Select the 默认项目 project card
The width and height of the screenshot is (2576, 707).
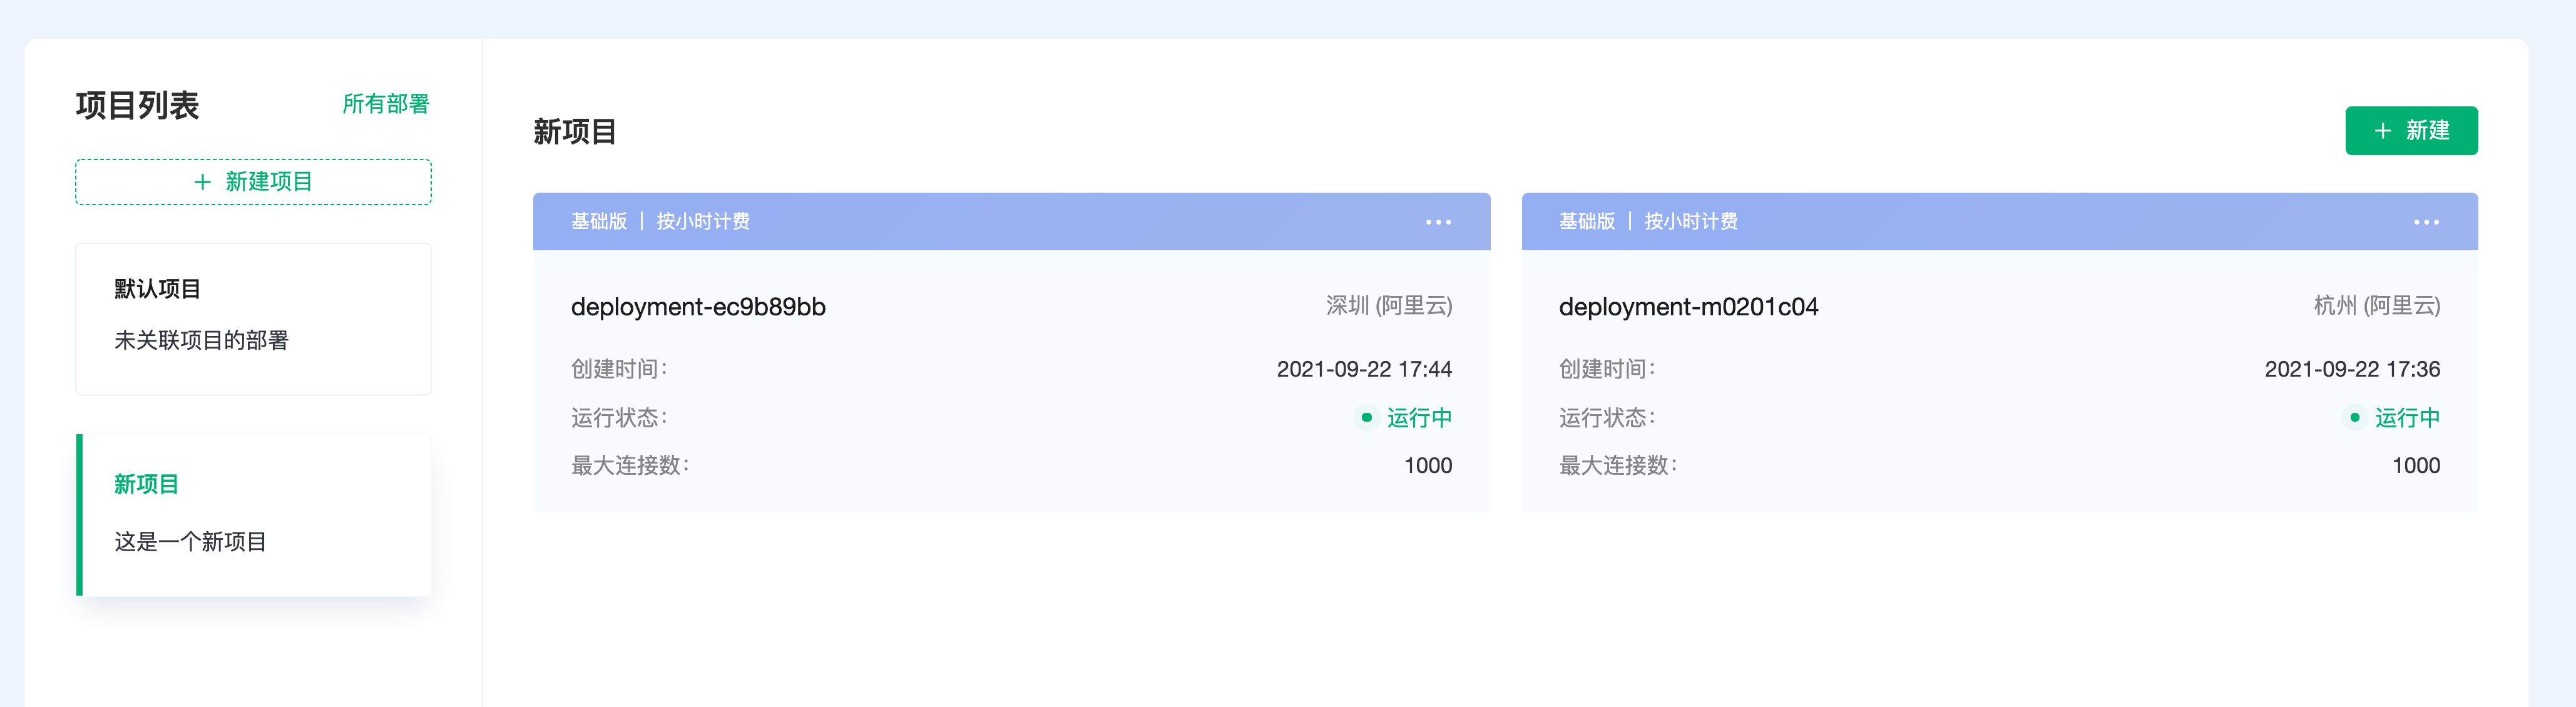pyautogui.click(x=253, y=318)
